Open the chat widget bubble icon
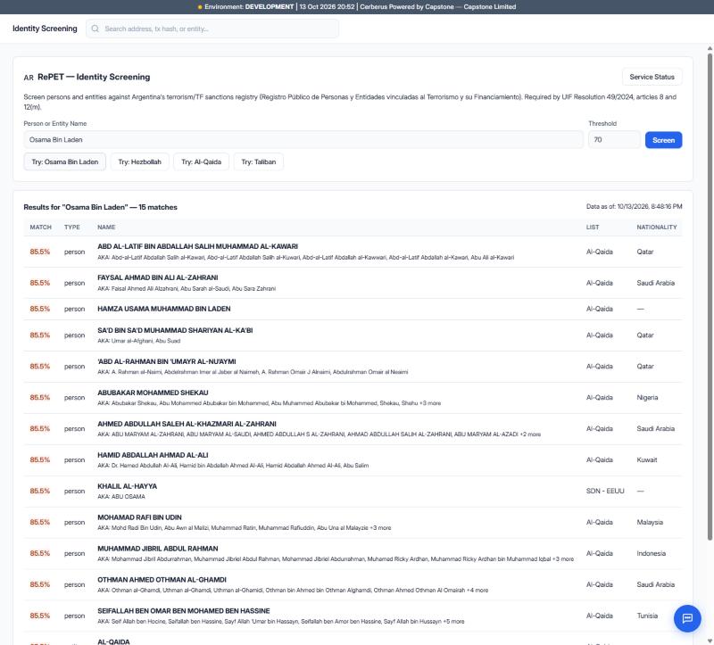 pos(687,618)
